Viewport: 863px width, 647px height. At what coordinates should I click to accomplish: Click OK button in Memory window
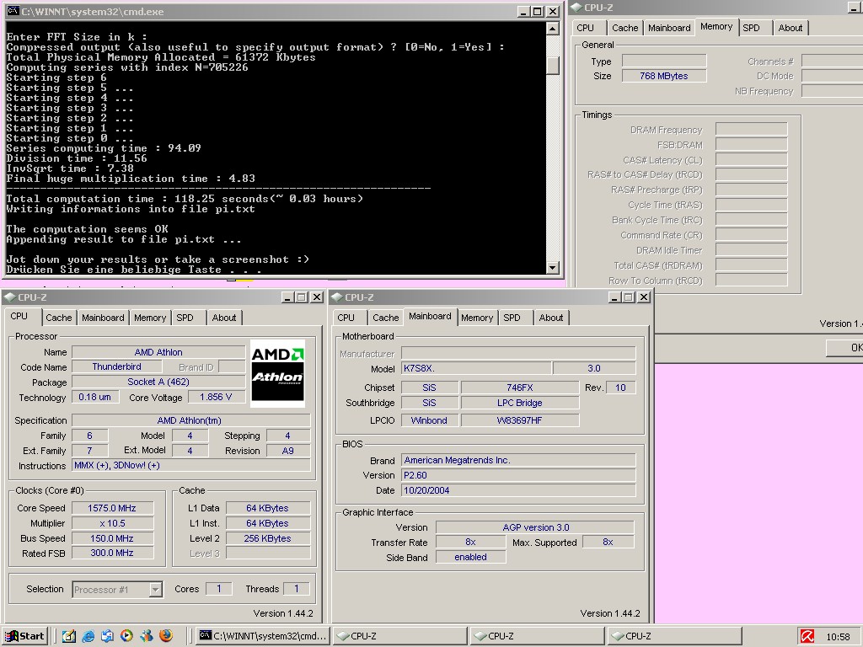[844, 348]
